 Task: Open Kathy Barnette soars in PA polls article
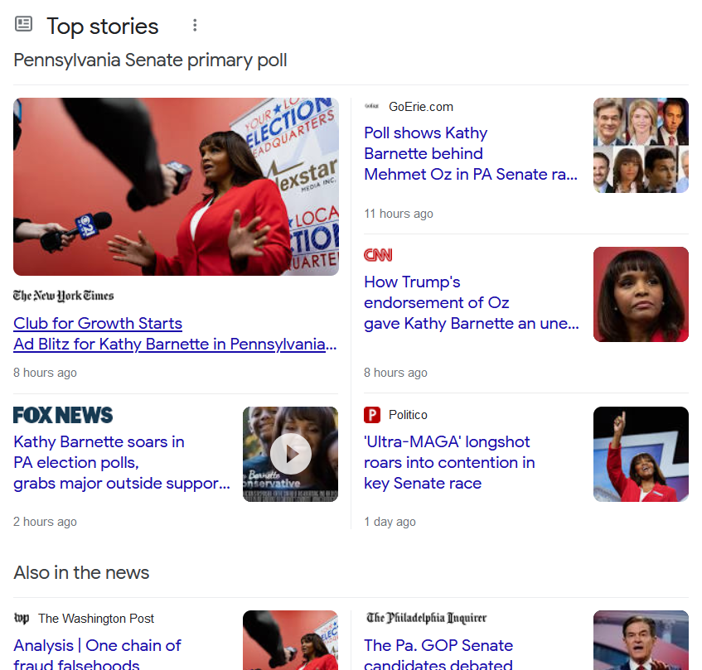point(122,462)
